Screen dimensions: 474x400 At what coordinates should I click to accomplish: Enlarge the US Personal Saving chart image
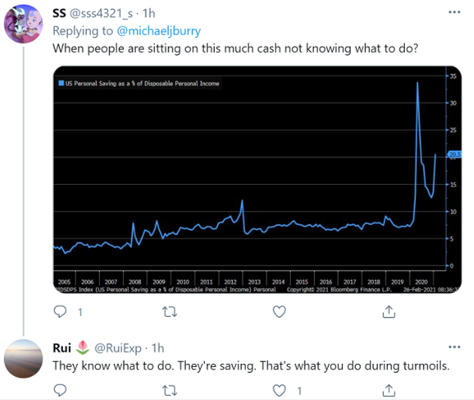point(258,180)
